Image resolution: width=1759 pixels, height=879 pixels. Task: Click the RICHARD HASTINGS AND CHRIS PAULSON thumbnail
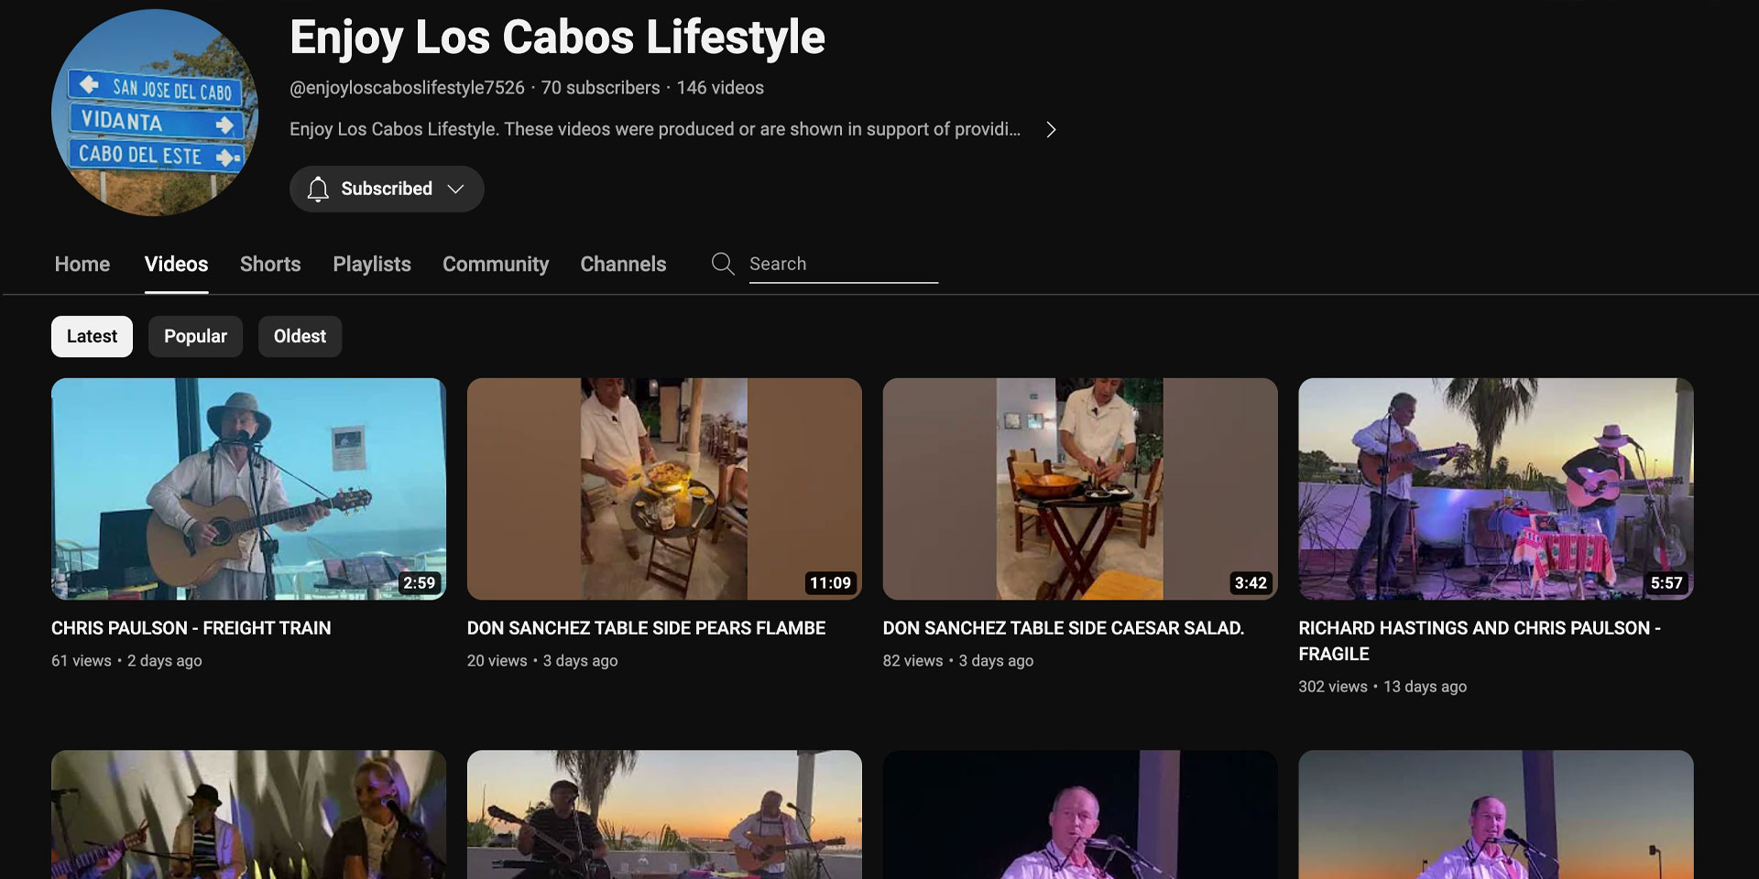click(1495, 489)
